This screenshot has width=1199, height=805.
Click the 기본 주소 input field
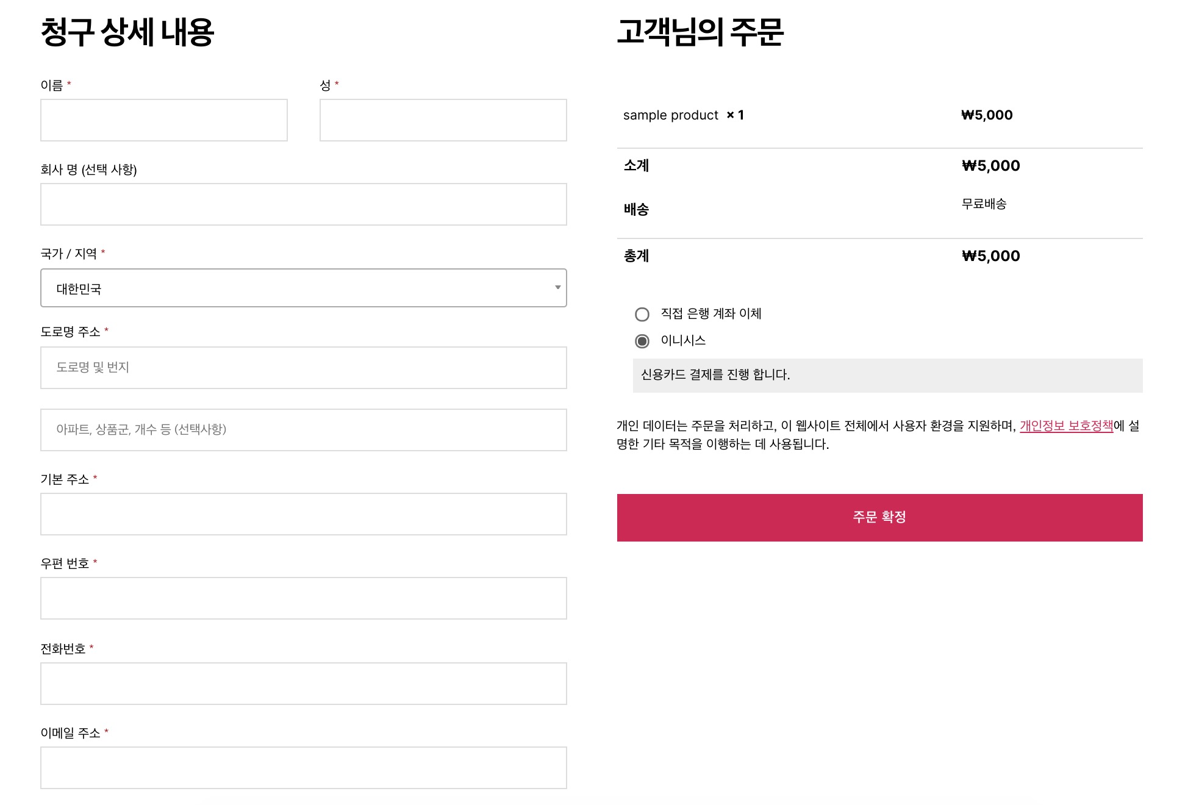(303, 513)
